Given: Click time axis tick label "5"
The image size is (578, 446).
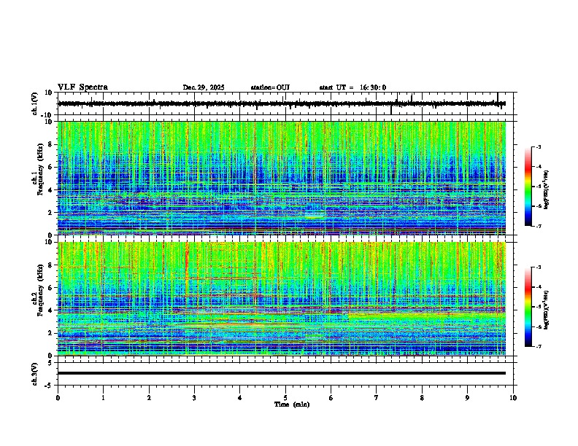Looking at the screenshot, I should pos(285,398).
